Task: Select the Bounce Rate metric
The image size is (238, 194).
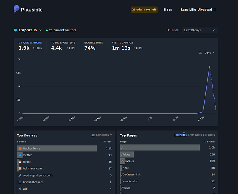Action: pyautogui.click(x=94, y=46)
